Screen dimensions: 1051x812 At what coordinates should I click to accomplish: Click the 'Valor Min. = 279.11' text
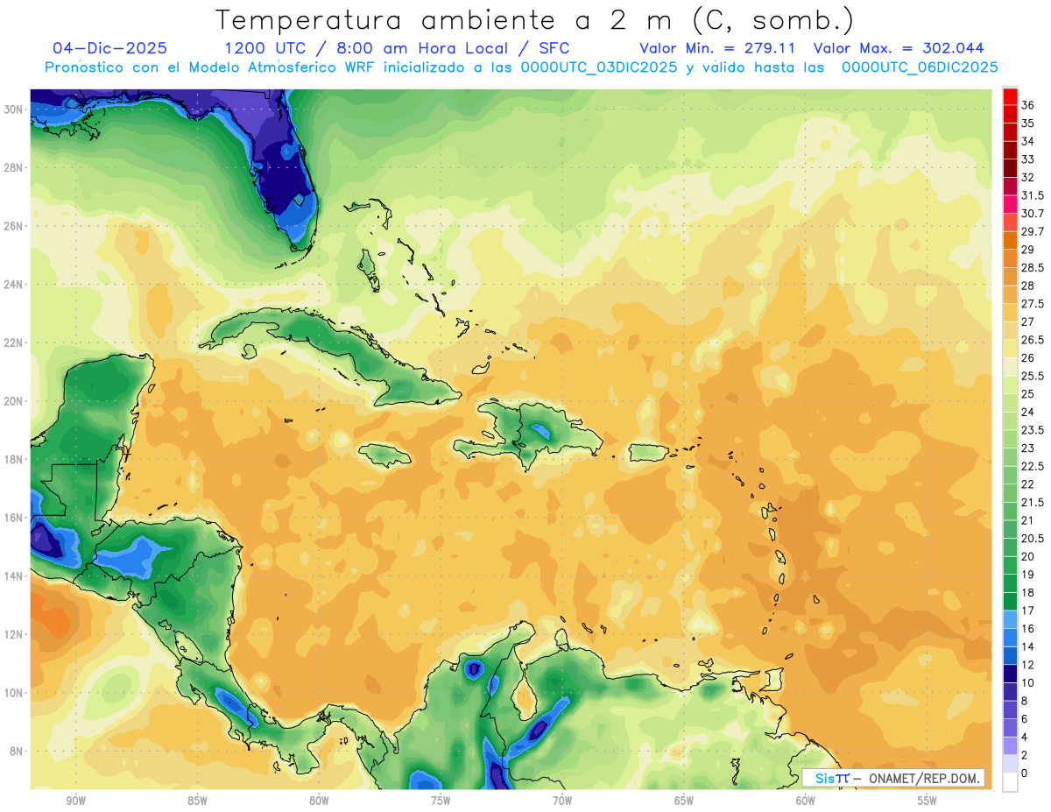[x=716, y=48]
